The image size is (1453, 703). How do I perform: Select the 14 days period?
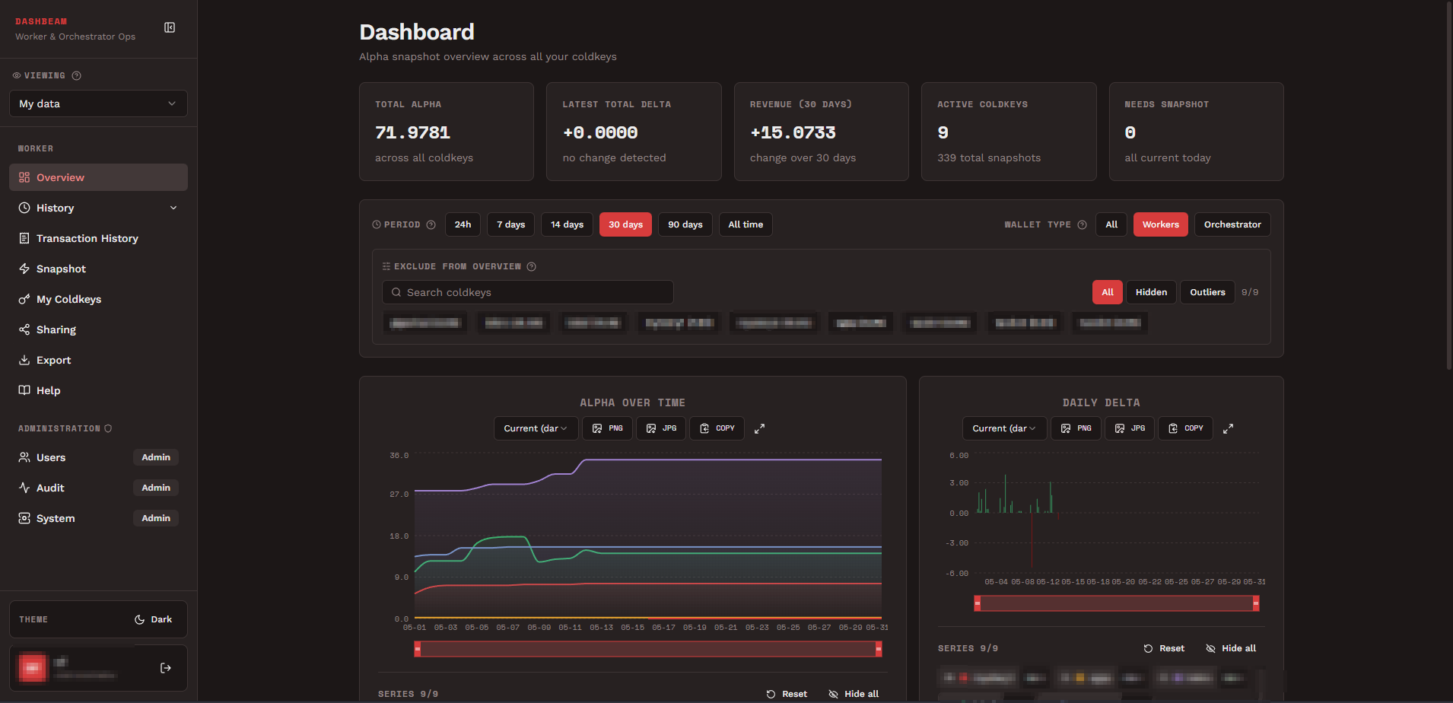click(568, 224)
